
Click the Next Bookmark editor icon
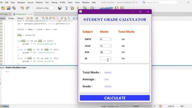65,18
